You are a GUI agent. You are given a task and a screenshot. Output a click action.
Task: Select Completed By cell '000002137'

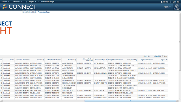tap(127, 80)
